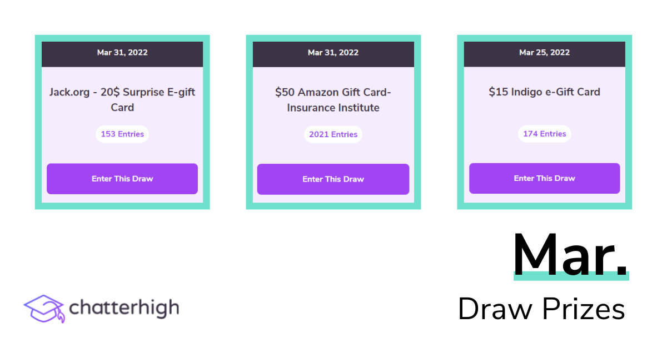Viewport: 667px width, 348px height.
Task: Click the Mar 25, 2022 date header
Action: tap(544, 53)
